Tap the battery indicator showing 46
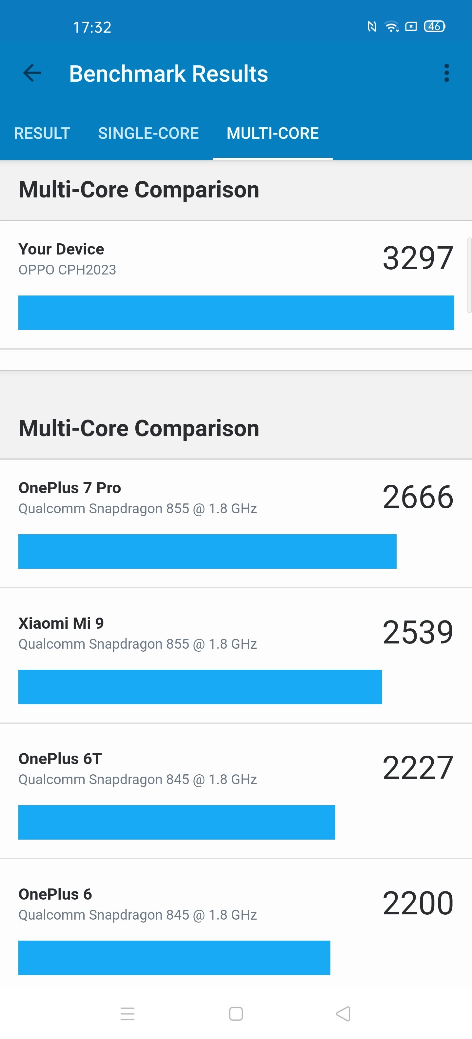This screenshot has width=472, height=1039. tap(435, 26)
